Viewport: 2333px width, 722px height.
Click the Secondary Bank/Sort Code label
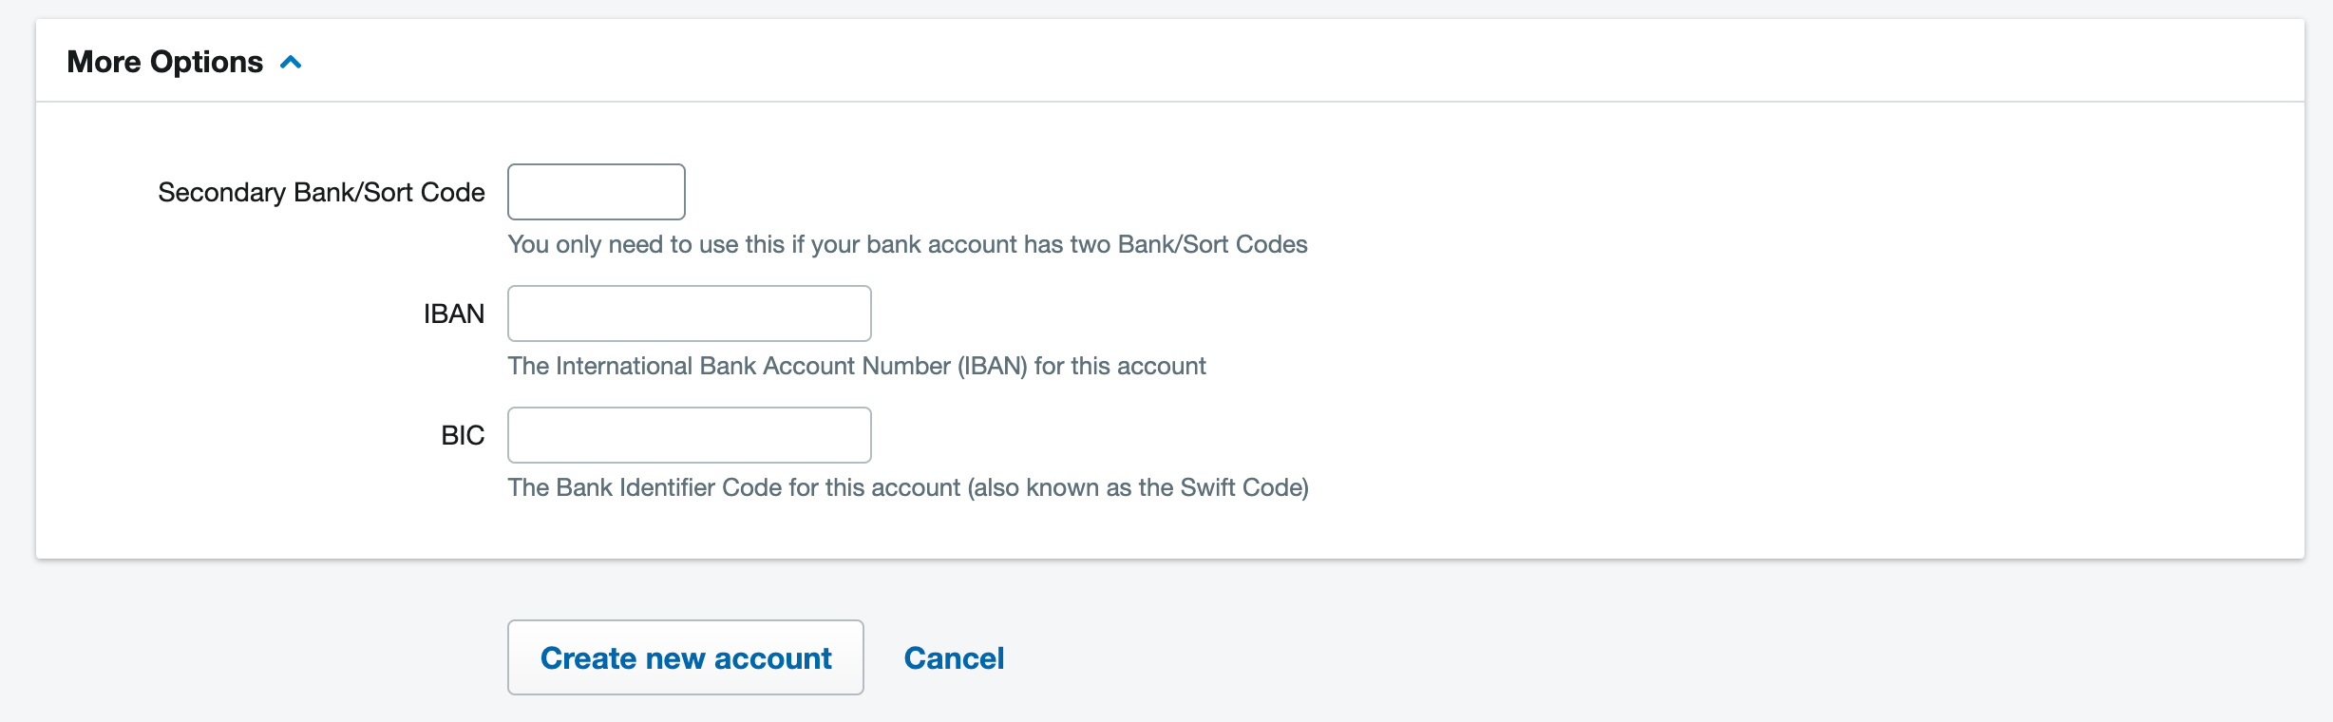click(322, 191)
